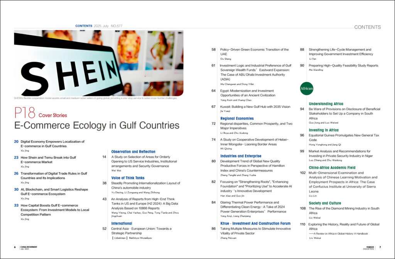Click the Voice of Think Tanks heading

(x=128, y=178)
